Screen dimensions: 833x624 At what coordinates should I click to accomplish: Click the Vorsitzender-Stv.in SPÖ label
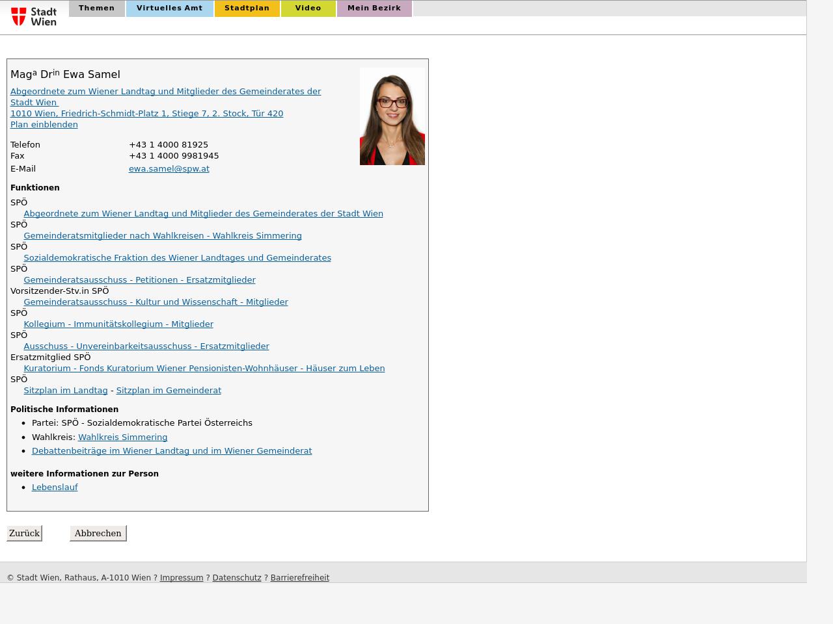coord(60,291)
